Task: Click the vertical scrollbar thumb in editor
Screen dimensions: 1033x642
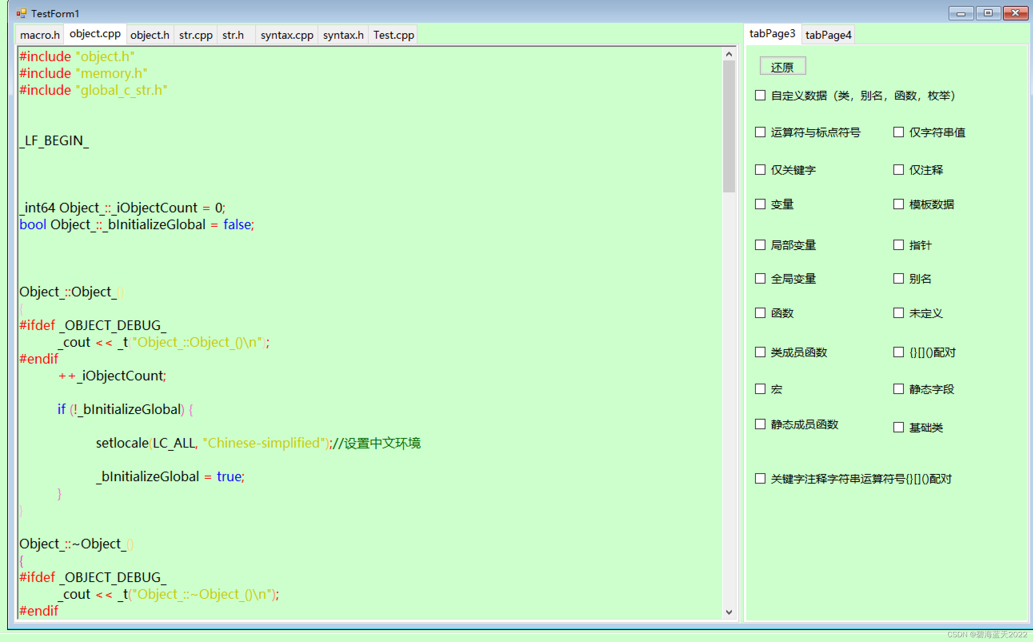Action: (x=729, y=126)
